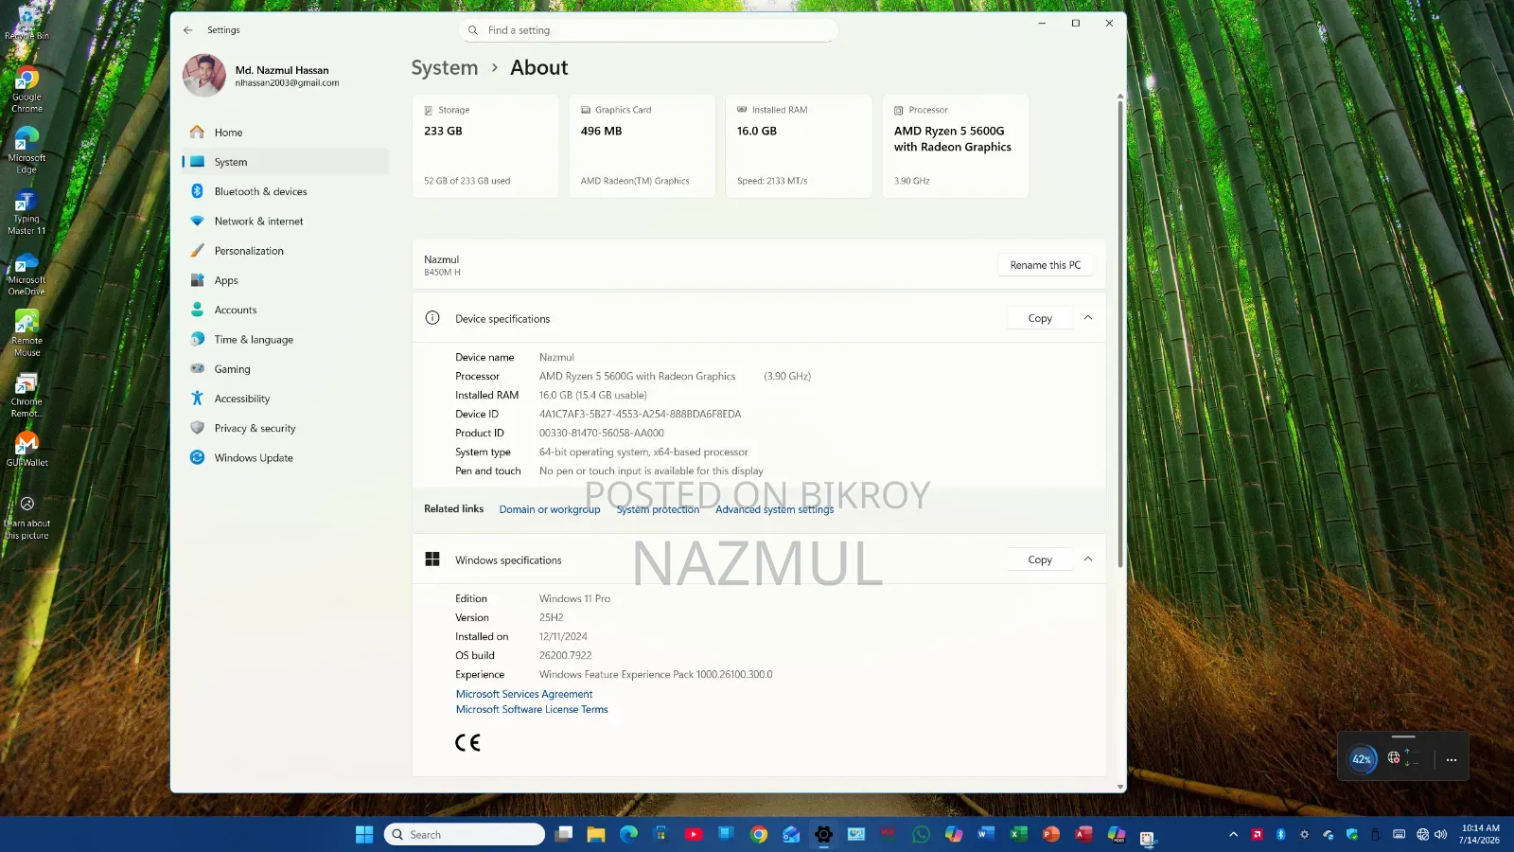Open Windows Update settings
The image size is (1514, 852).
285,457
